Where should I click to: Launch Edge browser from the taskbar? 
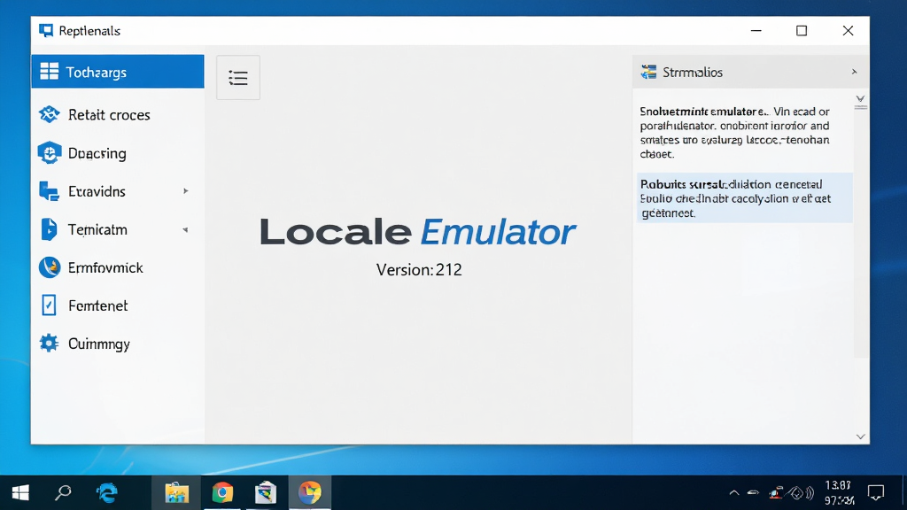pyautogui.click(x=107, y=492)
